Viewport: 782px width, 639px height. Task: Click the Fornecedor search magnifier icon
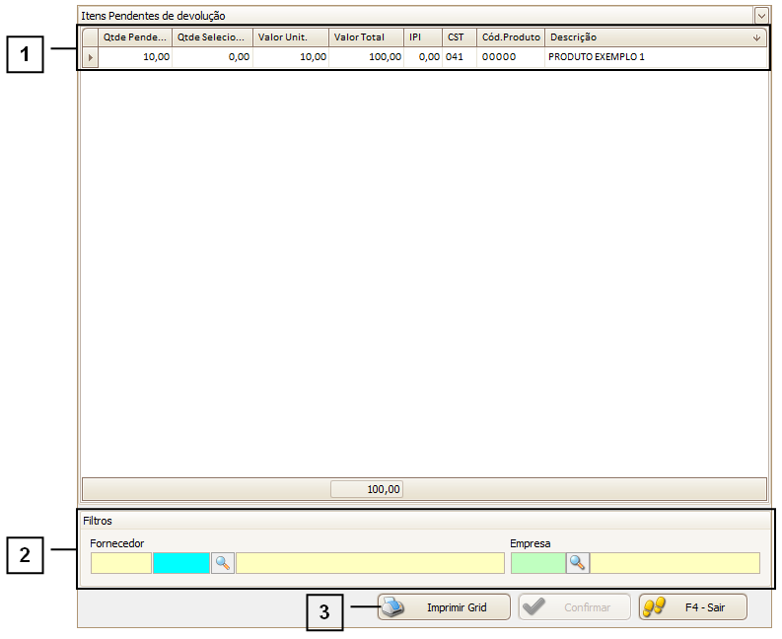[x=223, y=563]
